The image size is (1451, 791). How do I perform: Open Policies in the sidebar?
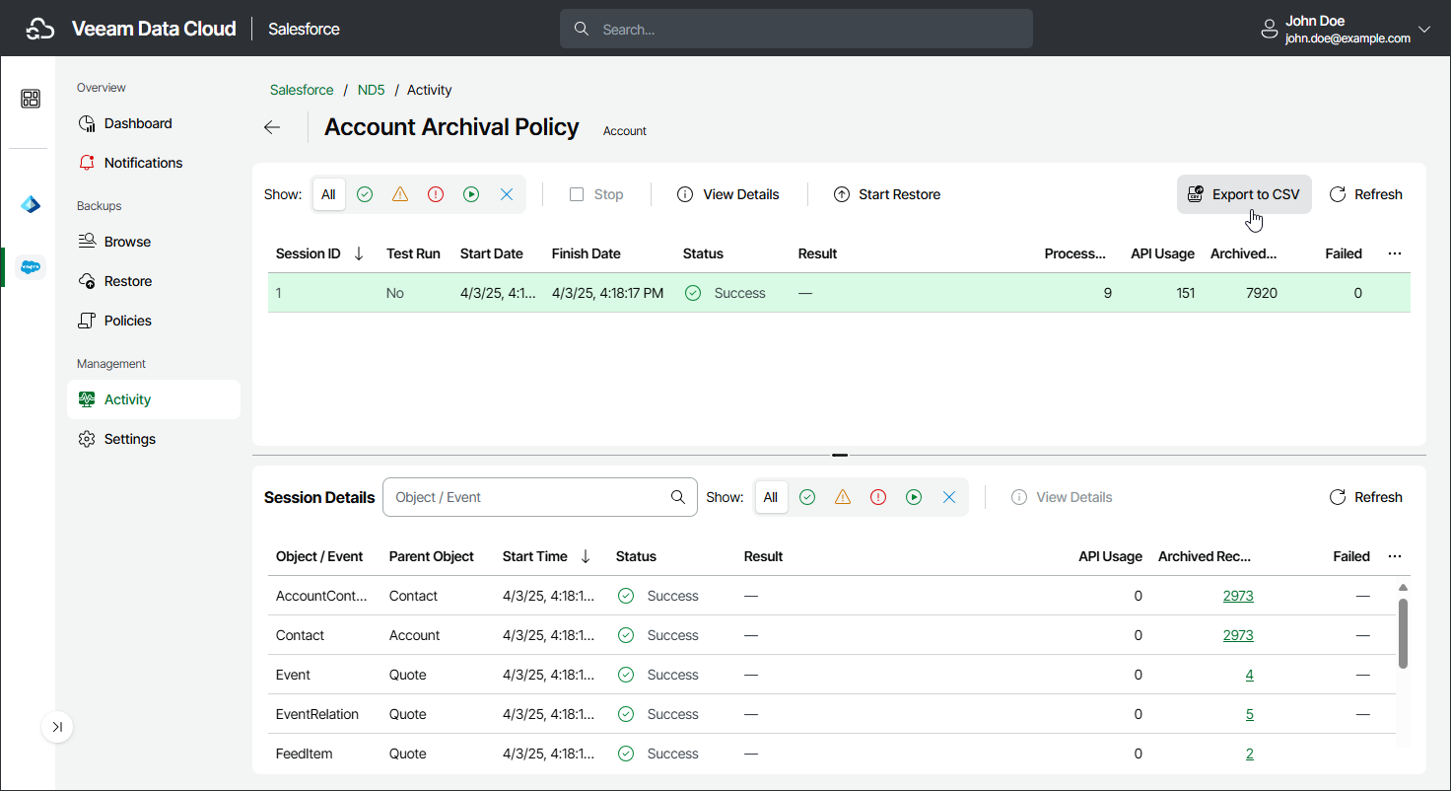point(154,321)
